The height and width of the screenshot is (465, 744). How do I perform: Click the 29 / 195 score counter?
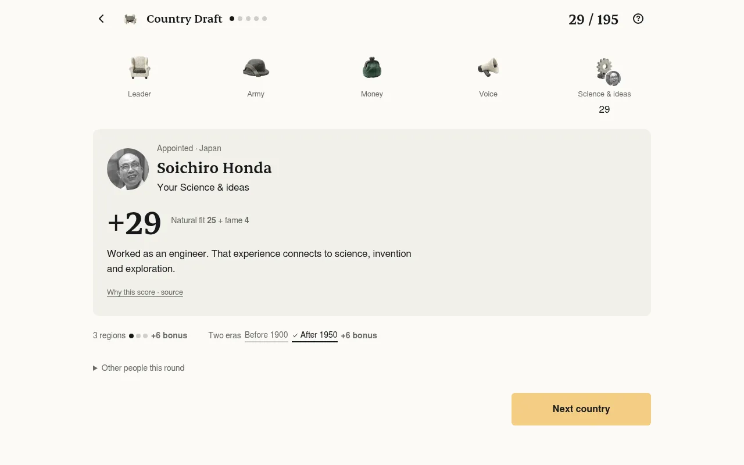(x=593, y=20)
